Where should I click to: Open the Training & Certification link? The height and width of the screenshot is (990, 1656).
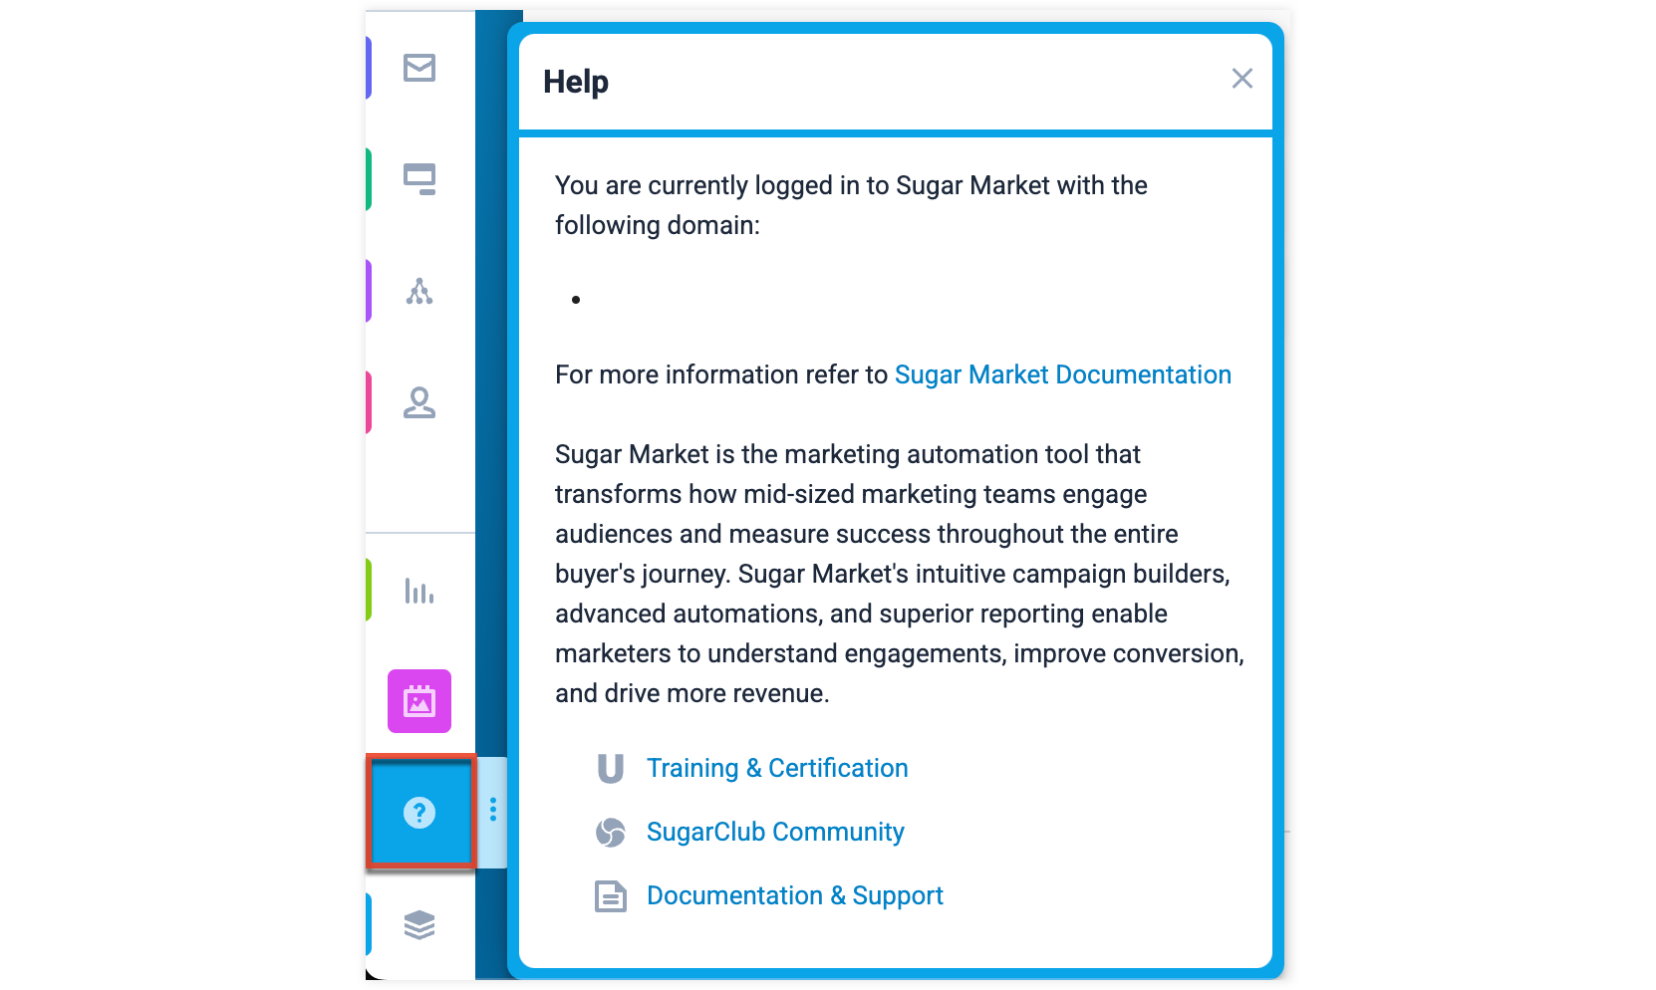coord(777,768)
